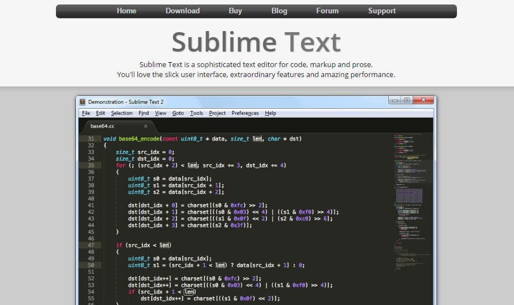Open the Preferences menu
The image size is (514, 305).
point(245,113)
